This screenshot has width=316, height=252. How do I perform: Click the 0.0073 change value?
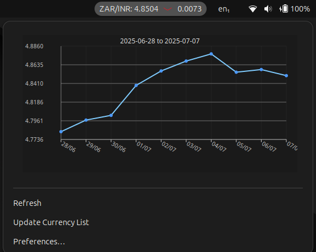click(x=190, y=9)
